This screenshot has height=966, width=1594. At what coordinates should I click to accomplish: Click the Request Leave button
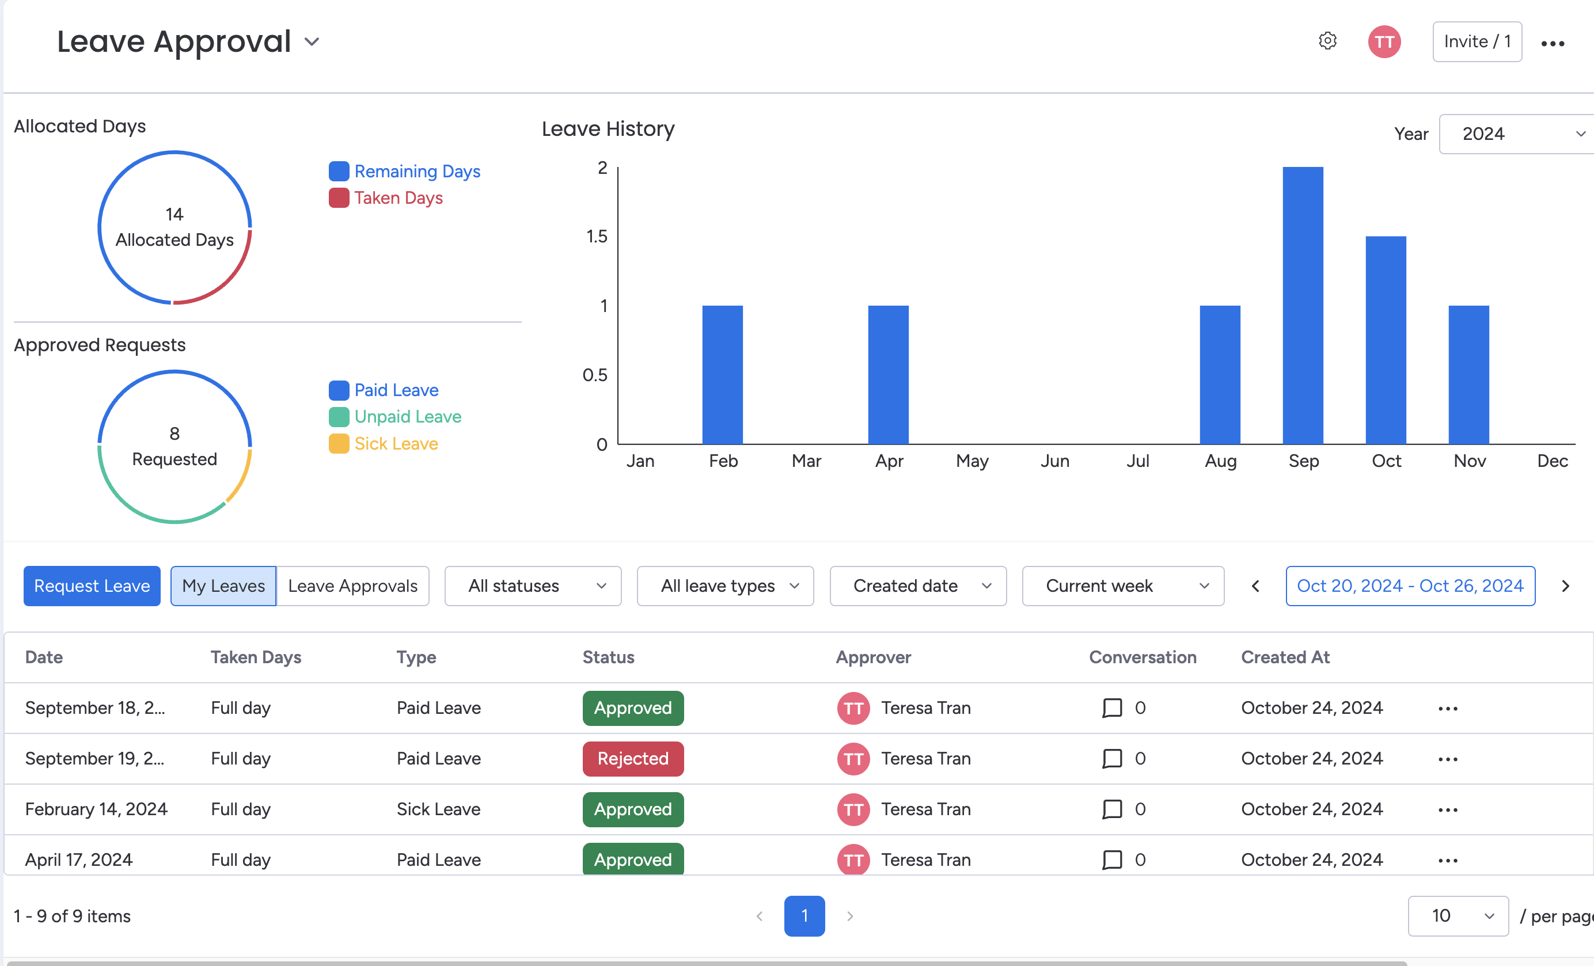coord(91,586)
